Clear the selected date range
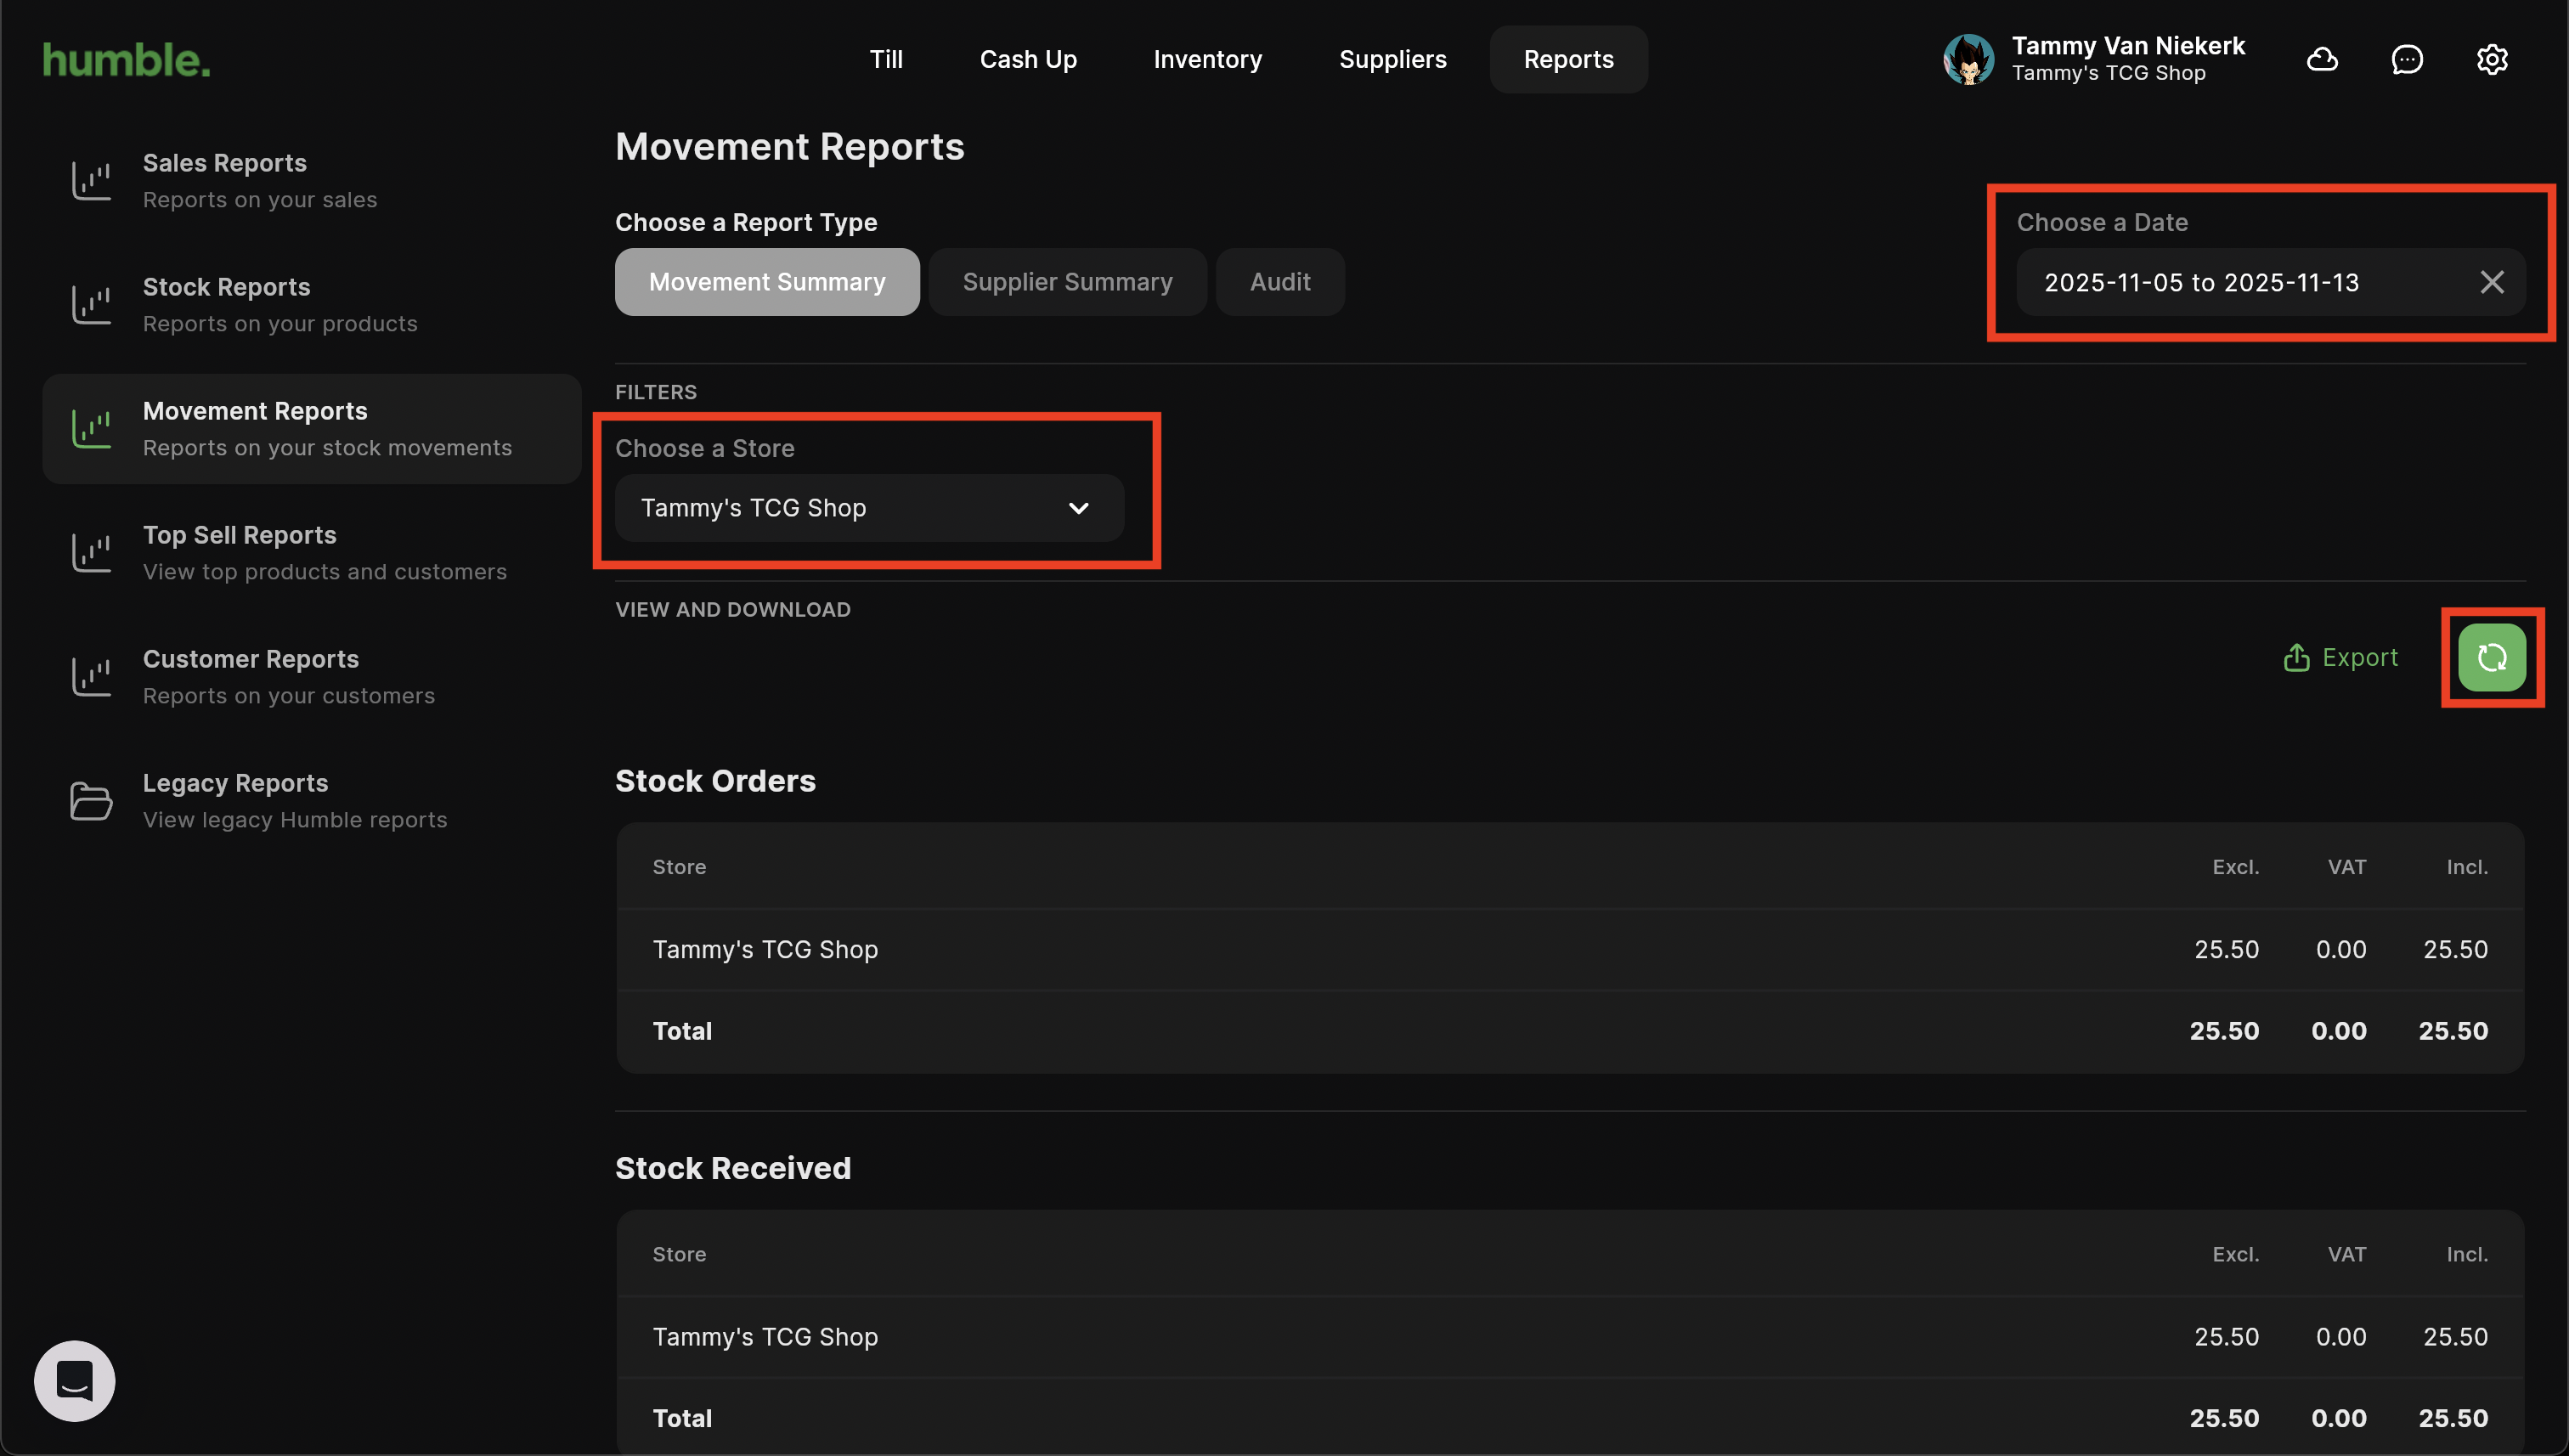This screenshot has height=1456, width=2569. point(2491,282)
